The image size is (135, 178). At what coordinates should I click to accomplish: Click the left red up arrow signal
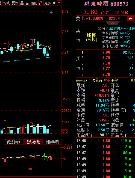(5, 160)
